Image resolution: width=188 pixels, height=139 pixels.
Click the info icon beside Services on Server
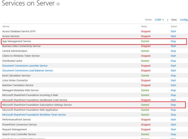[x=58, y=4]
